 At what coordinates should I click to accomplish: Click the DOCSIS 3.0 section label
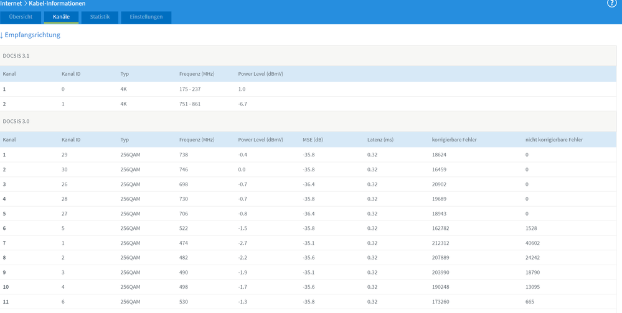[x=16, y=122]
